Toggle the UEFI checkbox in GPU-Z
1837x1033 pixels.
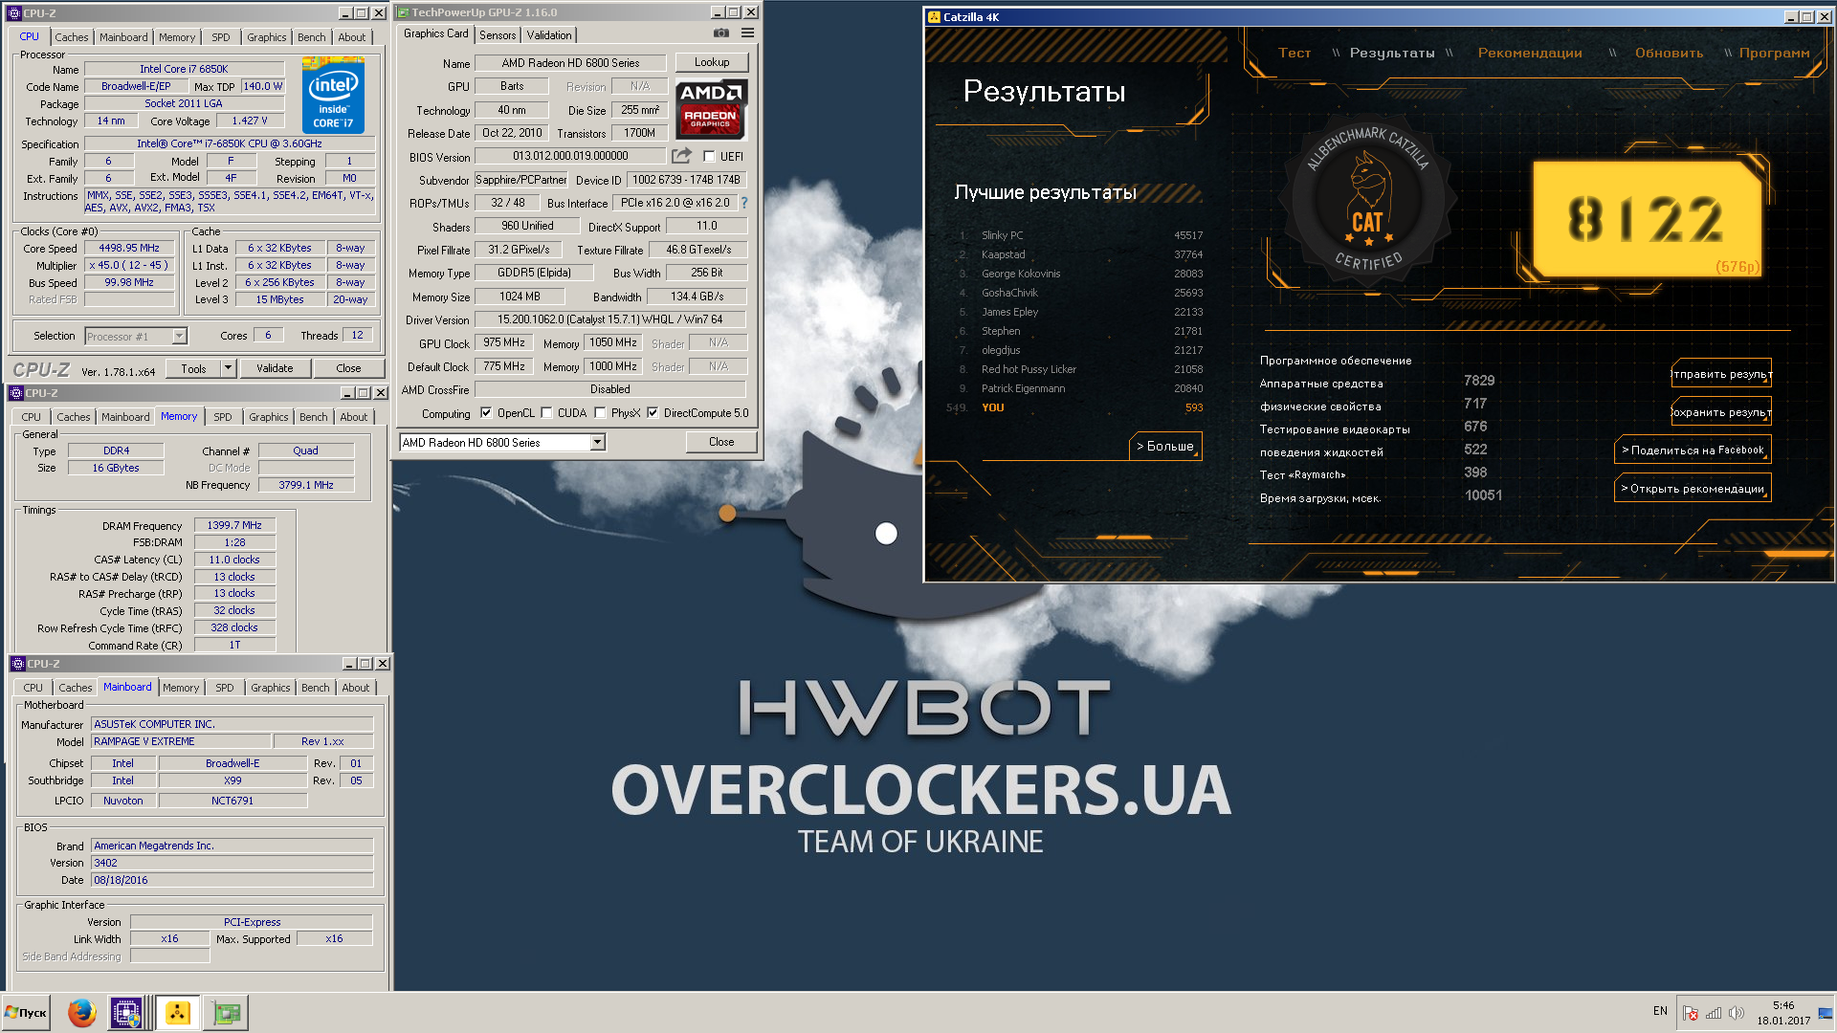[x=709, y=157]
